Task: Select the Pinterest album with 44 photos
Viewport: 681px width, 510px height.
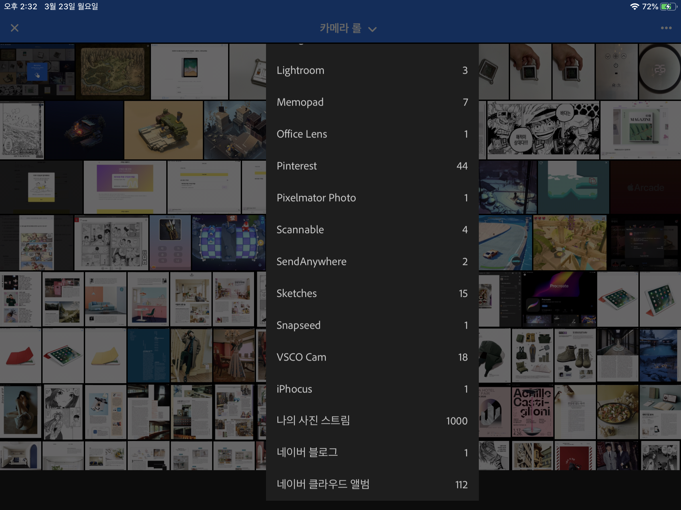Action: pos(372,166)
